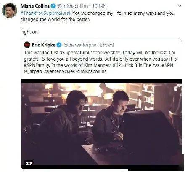The height and width of the screenshot is (172, 185).
Task: Click the Eric Kripke display name
Action: tap(44, 45)
